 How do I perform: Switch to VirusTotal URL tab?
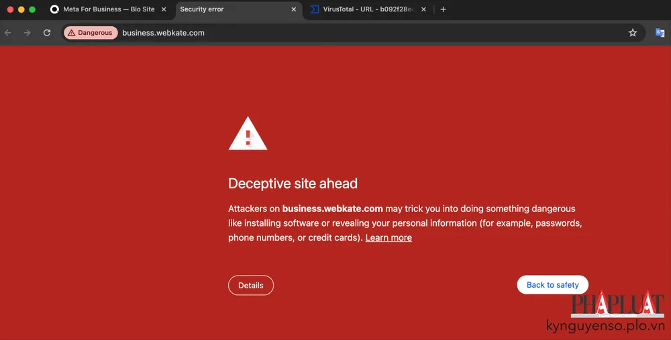[x=368, y=9]
